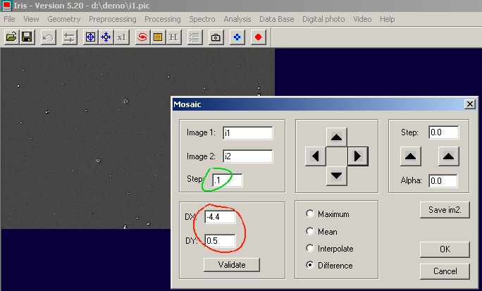
Task: Open the Processing menu
Action: pyautogui.click(x=163, y=19)
